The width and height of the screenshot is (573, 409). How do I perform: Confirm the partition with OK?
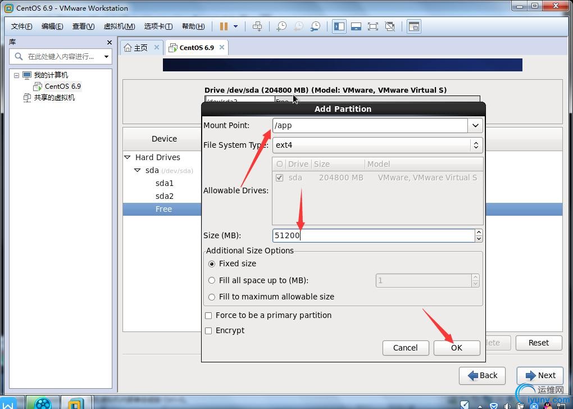457,348
